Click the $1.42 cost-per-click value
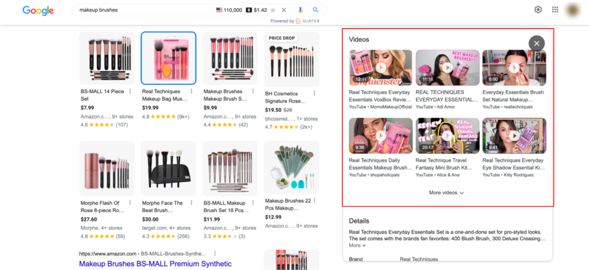The width and height of the screenshot is (589, 270). [261, 10]
